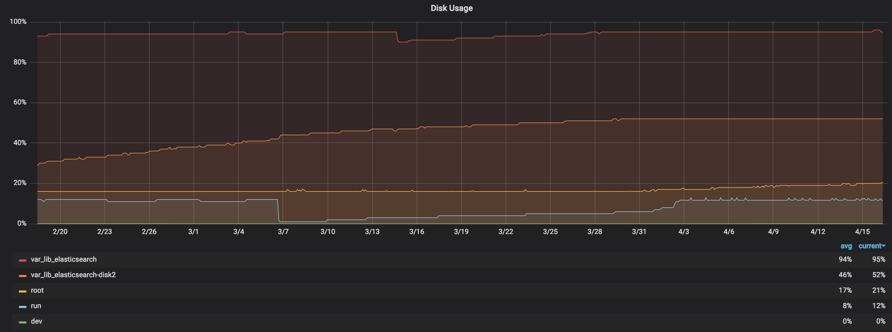Open color picker for run blue swatch
Viewport: 892px width, 332px height.
[23, 307]
